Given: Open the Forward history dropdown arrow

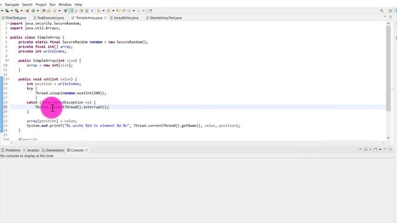Looking at the screenshot, I should 143,11.
